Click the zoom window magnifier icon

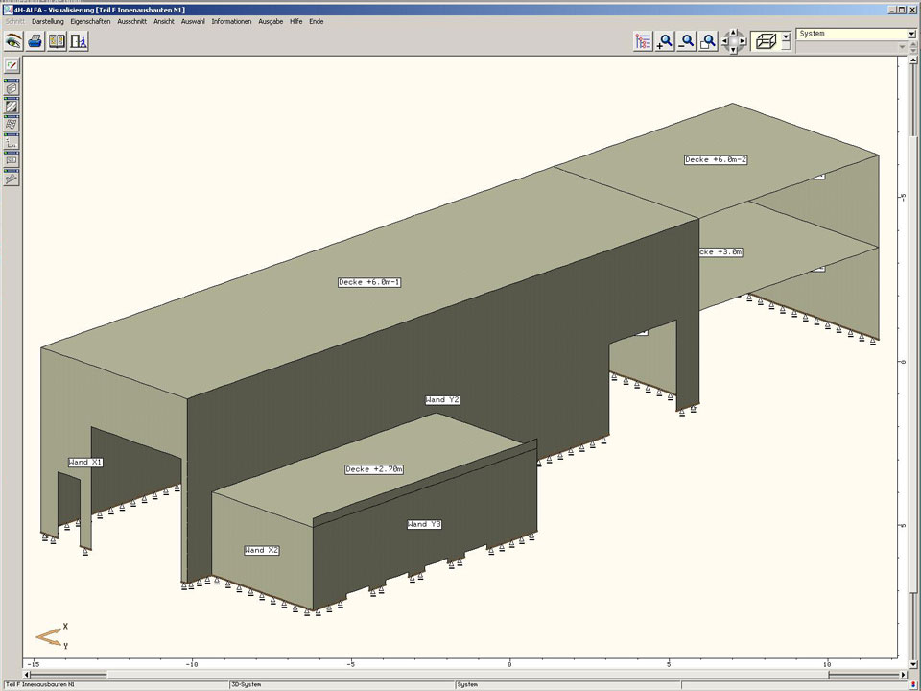[x=708, y=41]
